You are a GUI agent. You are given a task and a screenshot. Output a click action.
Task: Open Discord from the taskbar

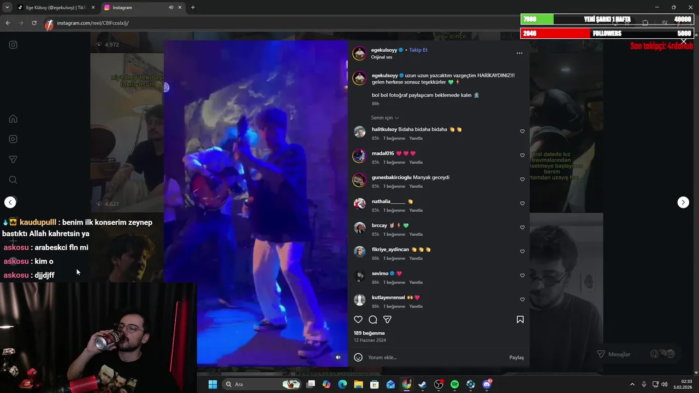pos(487,384)
